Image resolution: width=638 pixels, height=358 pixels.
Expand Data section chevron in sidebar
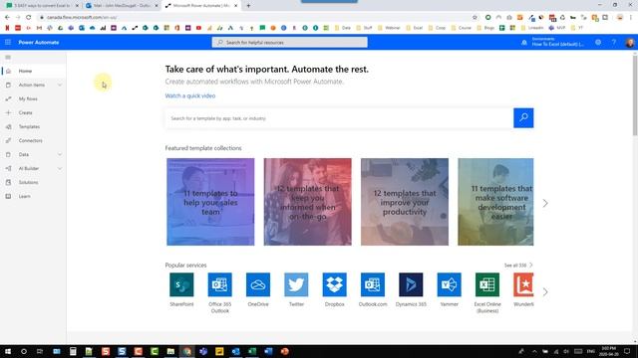point(60,155)
